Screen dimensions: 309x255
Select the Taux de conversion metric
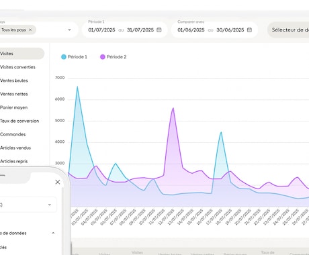[19, 121]
